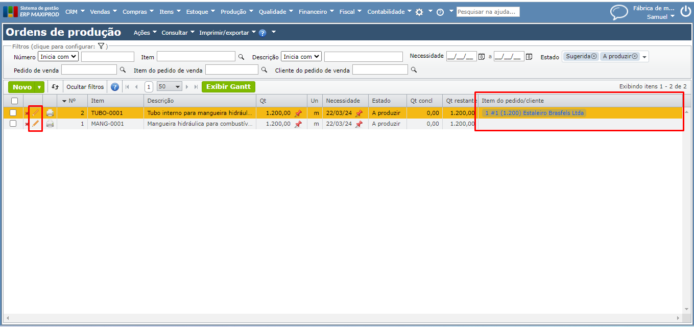Open chat speech bubble icon
Image resolution: width=694 pixels, height=327 pixels.
pos(619,12)
